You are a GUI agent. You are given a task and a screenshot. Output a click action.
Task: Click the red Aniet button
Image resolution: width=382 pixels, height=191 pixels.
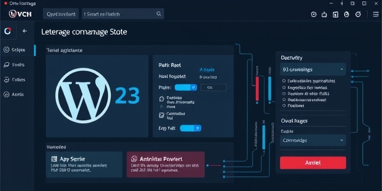click(x=313, y=163)
